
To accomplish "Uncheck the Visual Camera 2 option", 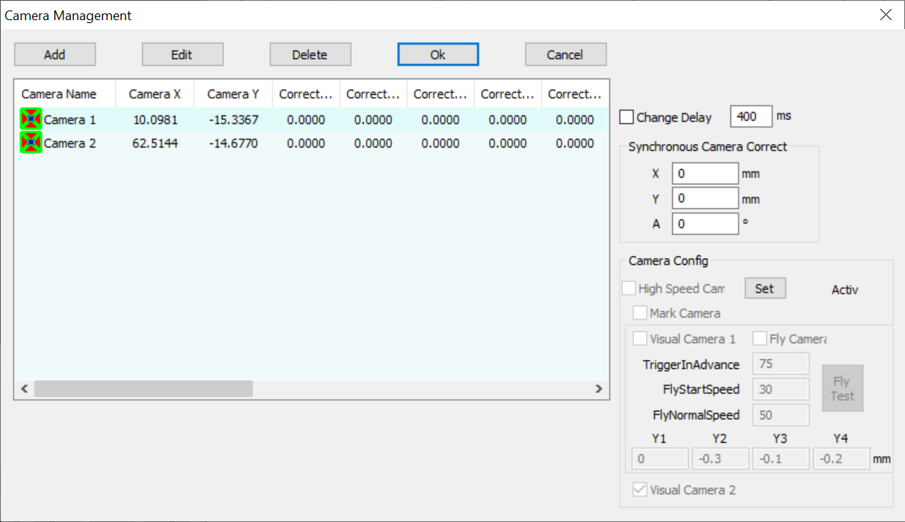I will click(640, 489).
